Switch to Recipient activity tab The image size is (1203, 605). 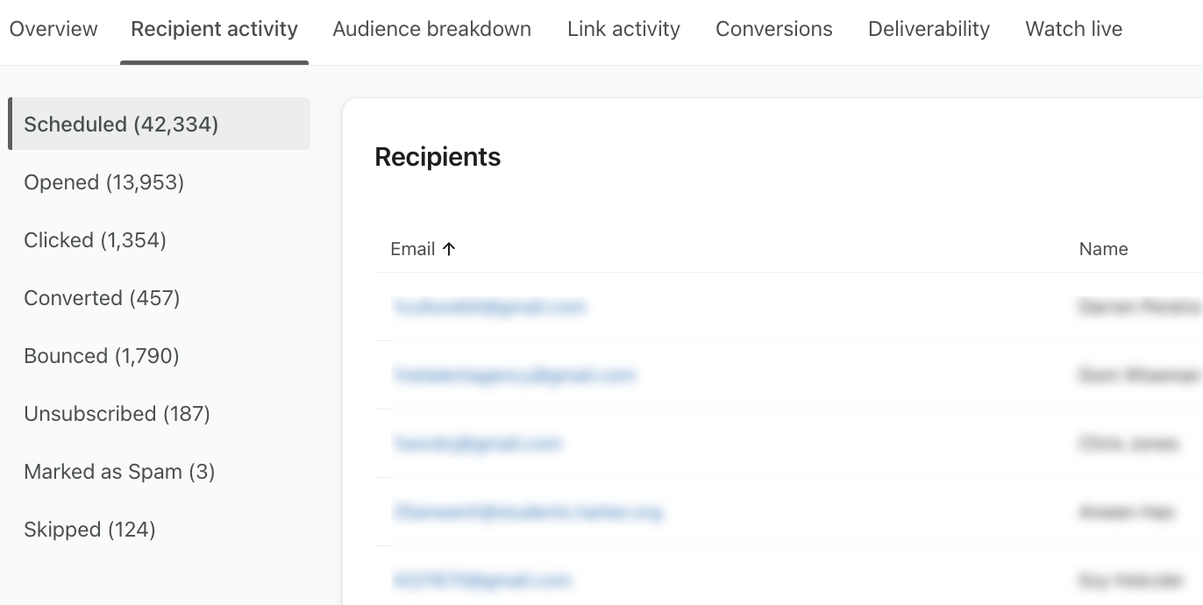tap(214, 29)
